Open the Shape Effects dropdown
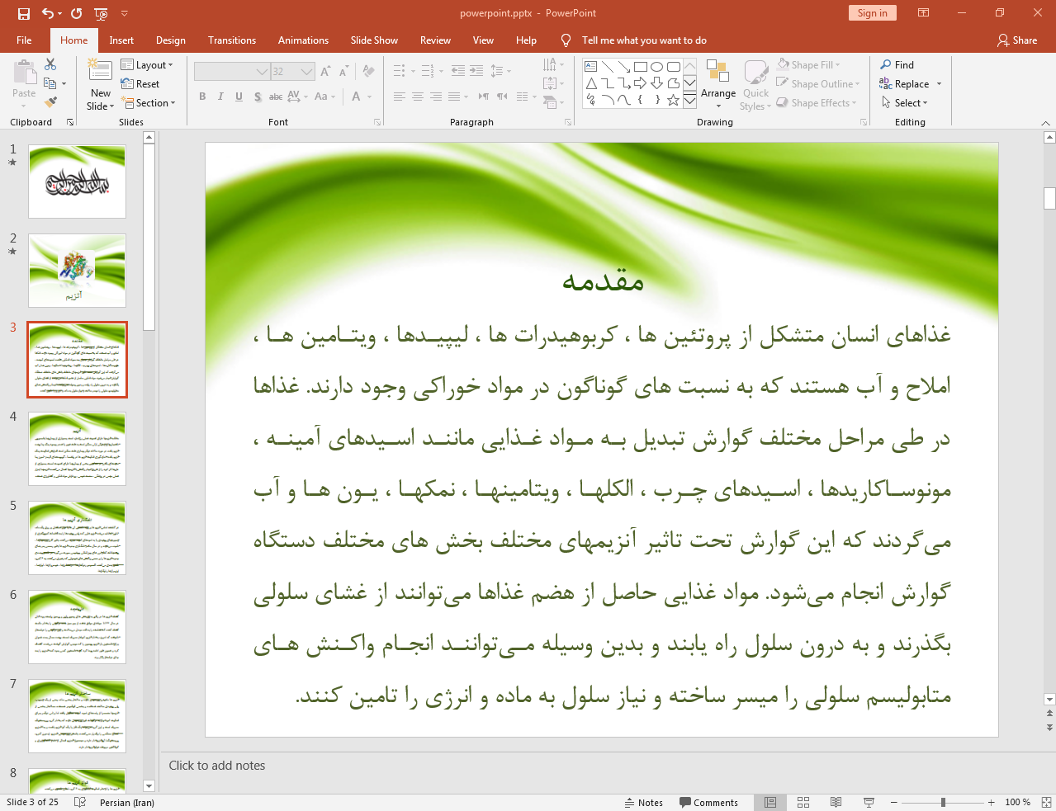The width and height of the screenshot is (1056, 811). pos(817,102)
